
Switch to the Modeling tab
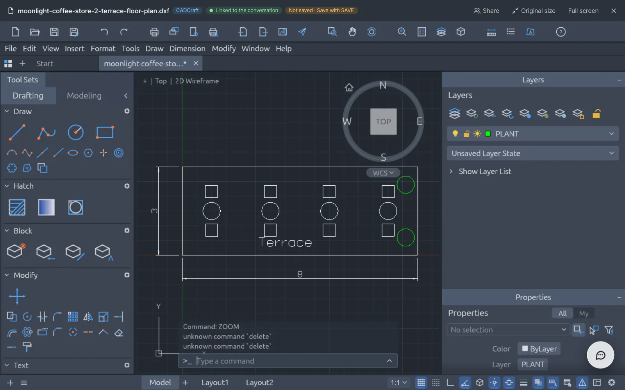(x=84, y=96)
